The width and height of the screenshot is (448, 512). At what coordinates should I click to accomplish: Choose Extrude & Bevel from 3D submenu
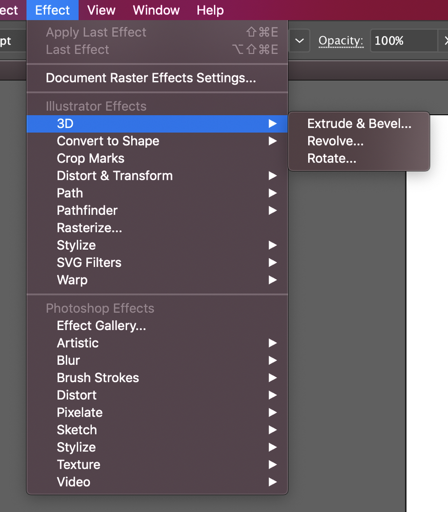point(359,124)
